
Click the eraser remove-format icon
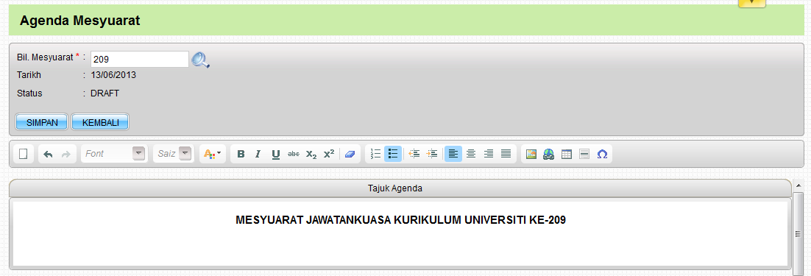pos(350,154)
